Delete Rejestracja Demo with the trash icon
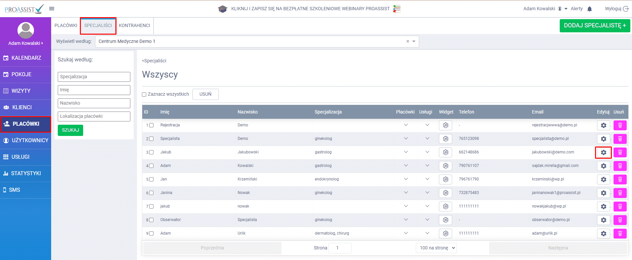 (x=620, y=125)
